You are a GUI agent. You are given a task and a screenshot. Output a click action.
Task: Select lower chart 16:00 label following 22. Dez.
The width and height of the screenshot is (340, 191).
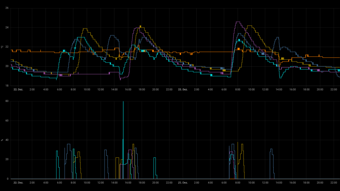click(128, 183)
